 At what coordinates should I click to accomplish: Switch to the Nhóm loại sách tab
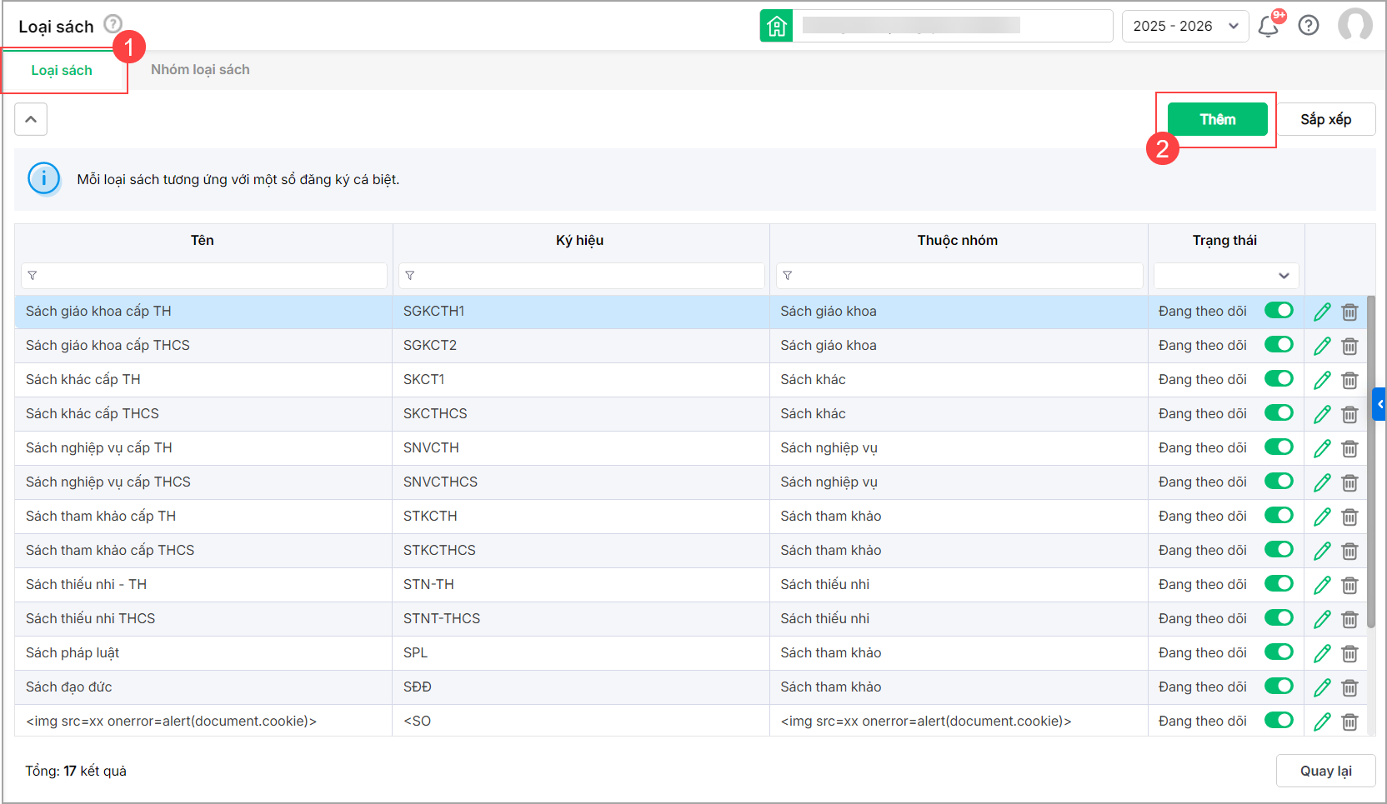click(200, 70)
